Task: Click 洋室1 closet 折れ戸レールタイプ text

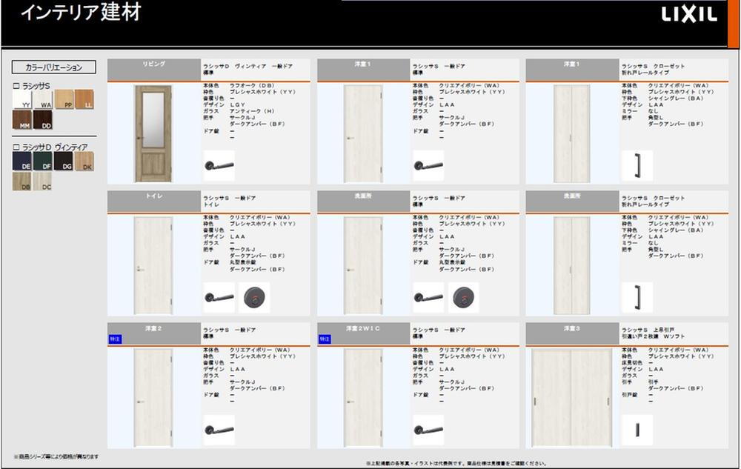Action: coord(645,73)
